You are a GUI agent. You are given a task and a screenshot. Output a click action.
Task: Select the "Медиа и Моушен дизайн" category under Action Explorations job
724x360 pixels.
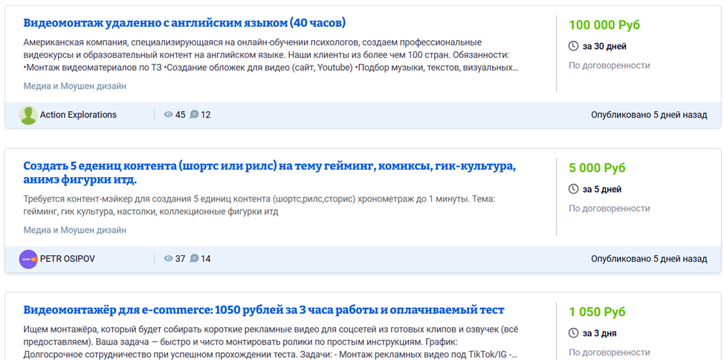(75, 86)
